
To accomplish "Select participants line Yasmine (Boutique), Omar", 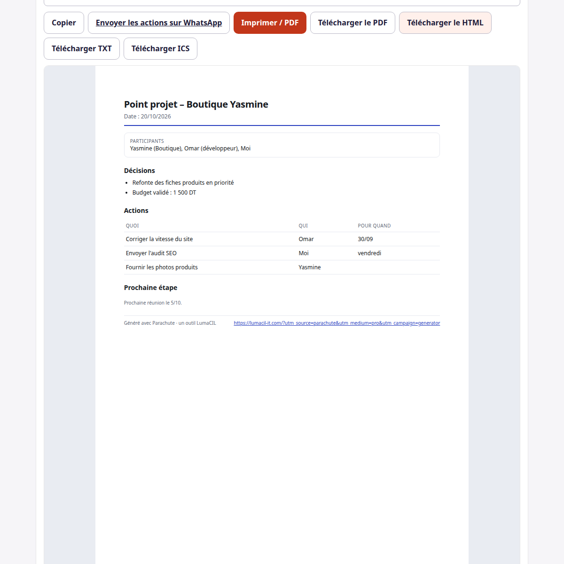I will pos(190,149).
